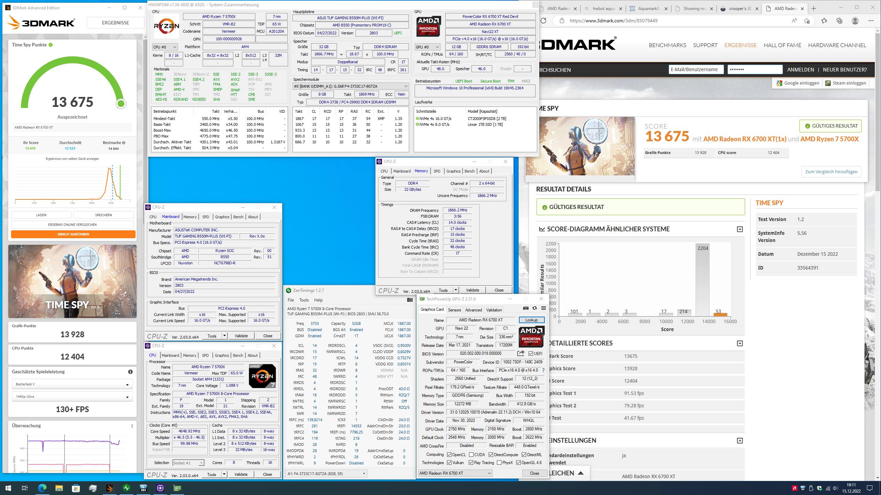The image size is (881, 495).
Task: Open HWiNFO from the taskbar
Action: tap(144, 488)
